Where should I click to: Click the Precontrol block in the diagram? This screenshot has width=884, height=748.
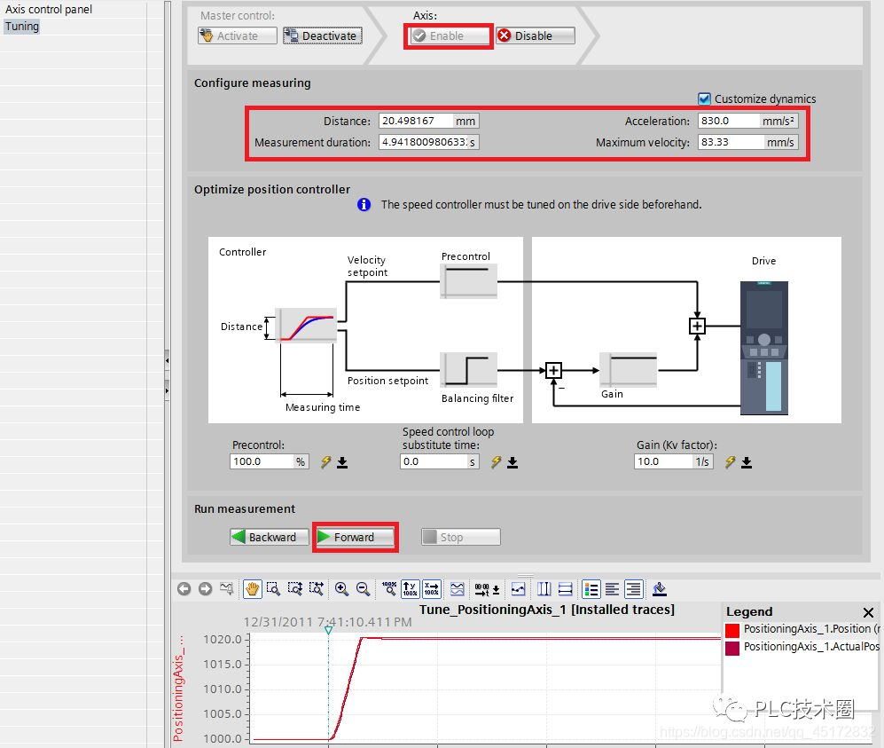[468, 281]
